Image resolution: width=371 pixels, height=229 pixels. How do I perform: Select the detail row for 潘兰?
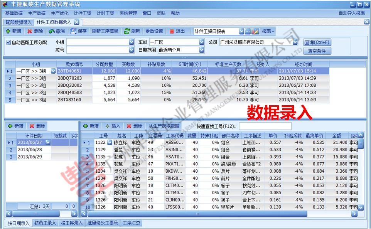tap(219, 150)
